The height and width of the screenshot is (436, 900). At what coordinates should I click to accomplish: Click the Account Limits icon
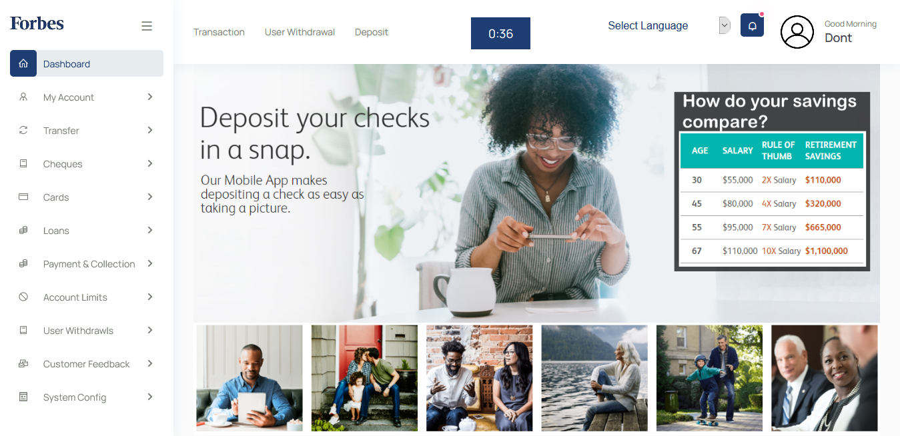pos(23,297)
